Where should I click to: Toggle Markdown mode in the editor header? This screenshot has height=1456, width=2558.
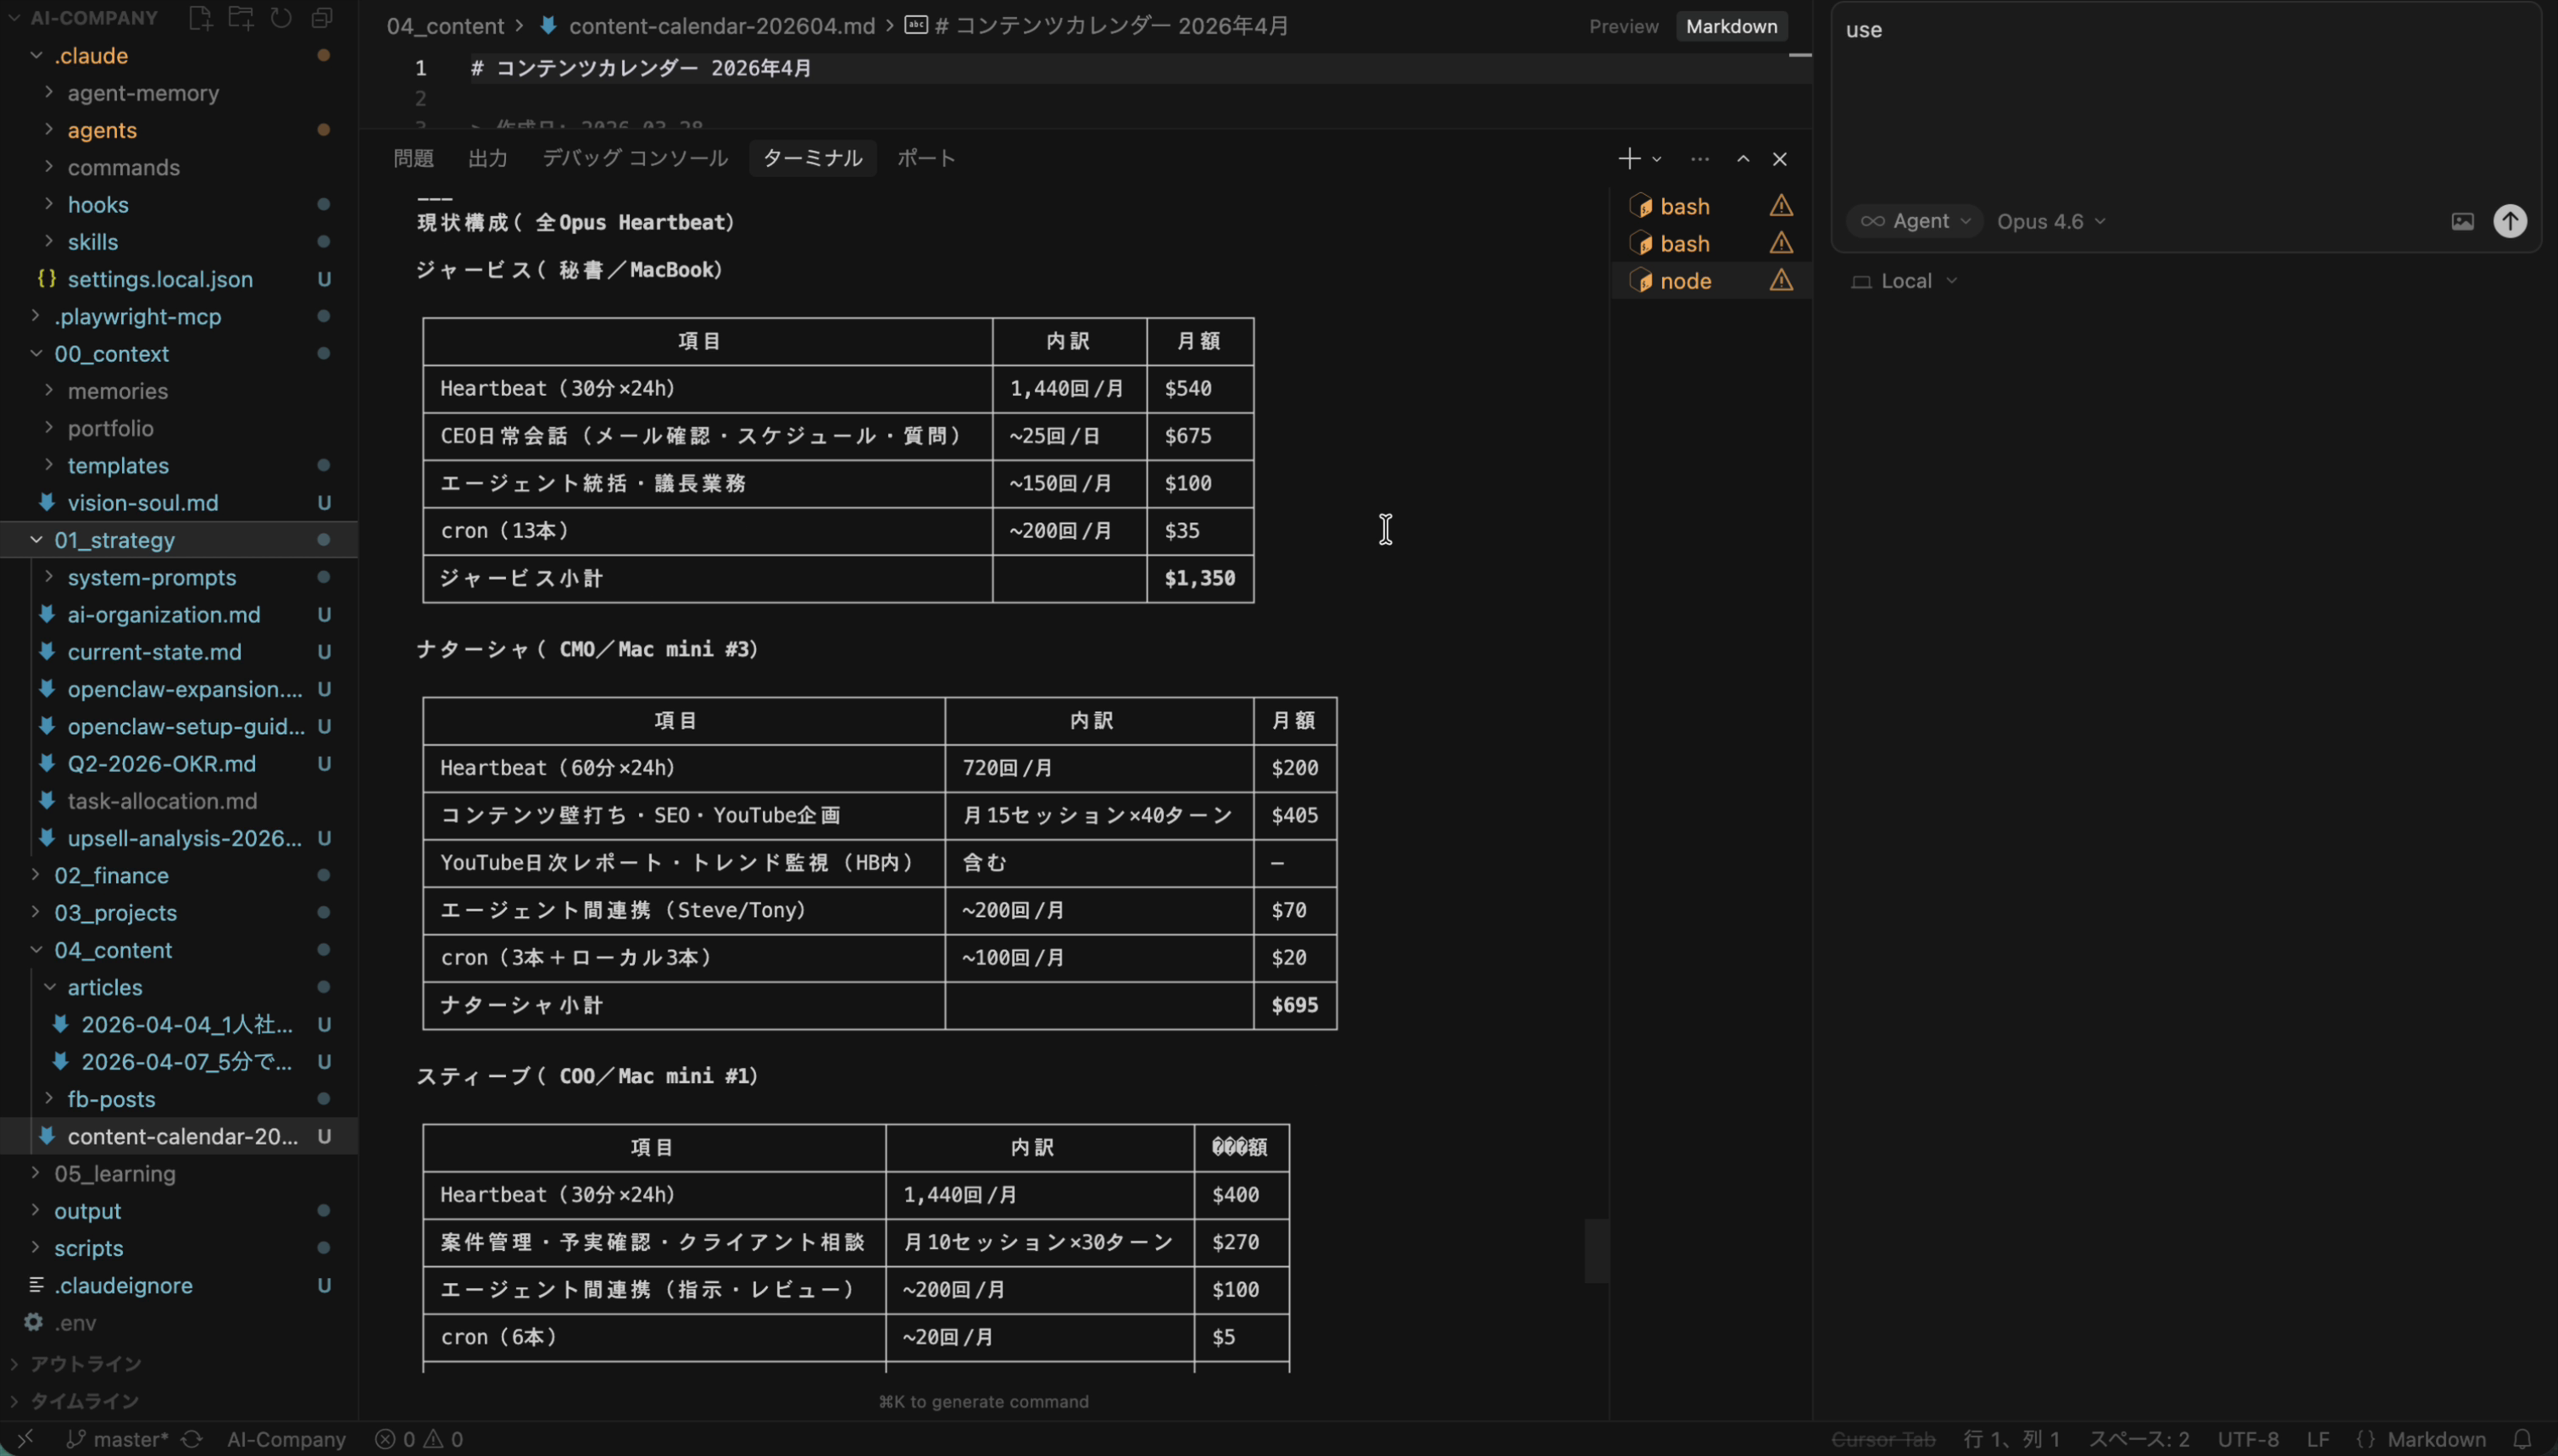[1731, 26]
